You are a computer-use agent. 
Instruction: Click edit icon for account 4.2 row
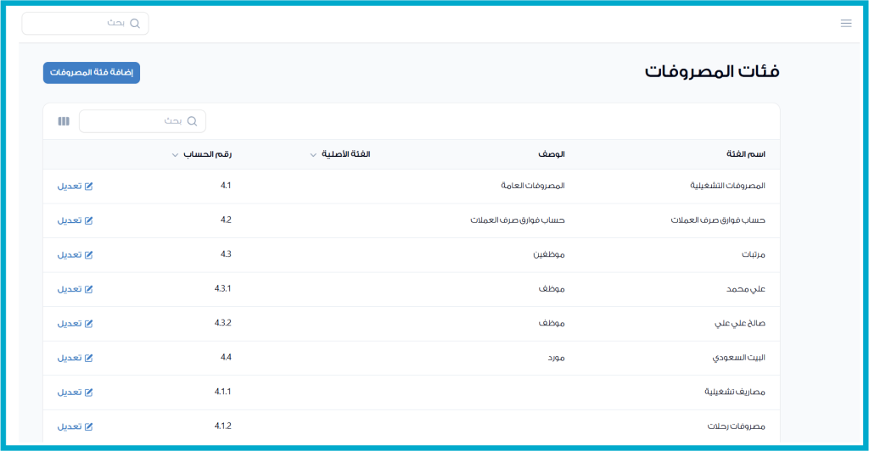(x=88, y=220)
